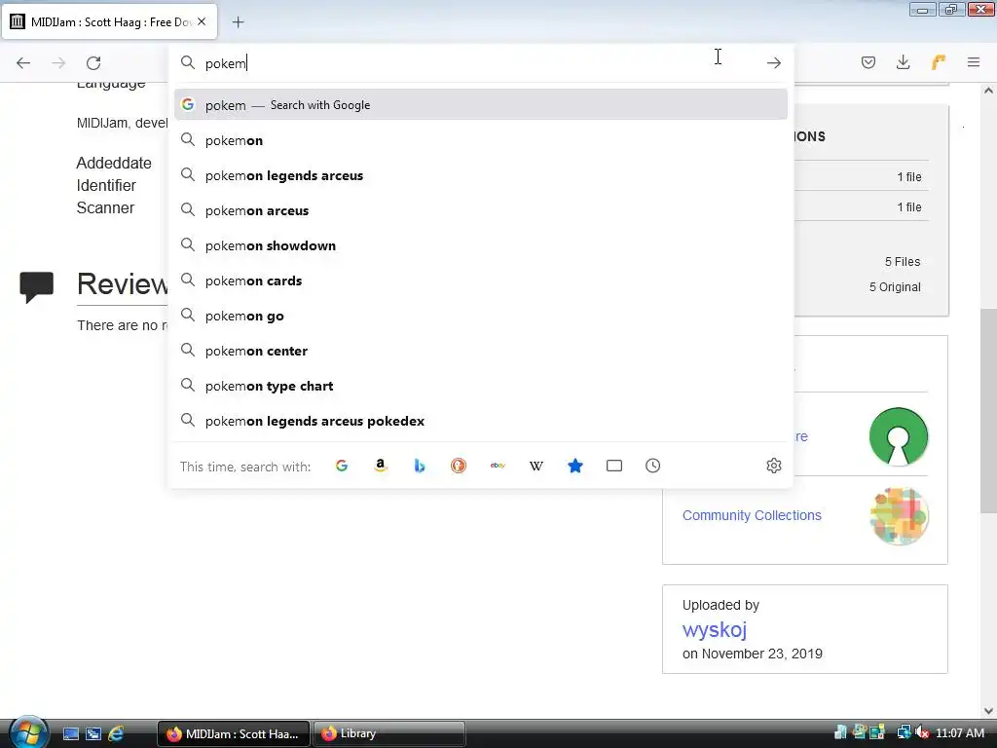Click the taskbar clock 11:07 AM
The width and height of the screenshot is (997, 748).
pyautogui.click(x=960, y=733)
